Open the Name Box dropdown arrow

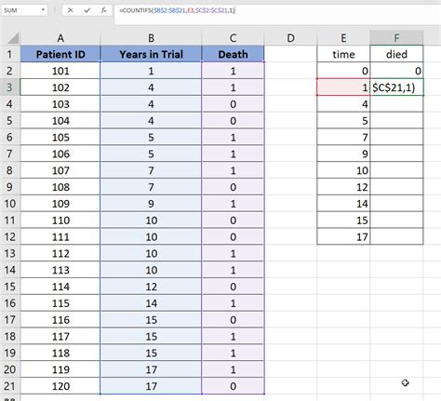(x=43, y=10)
